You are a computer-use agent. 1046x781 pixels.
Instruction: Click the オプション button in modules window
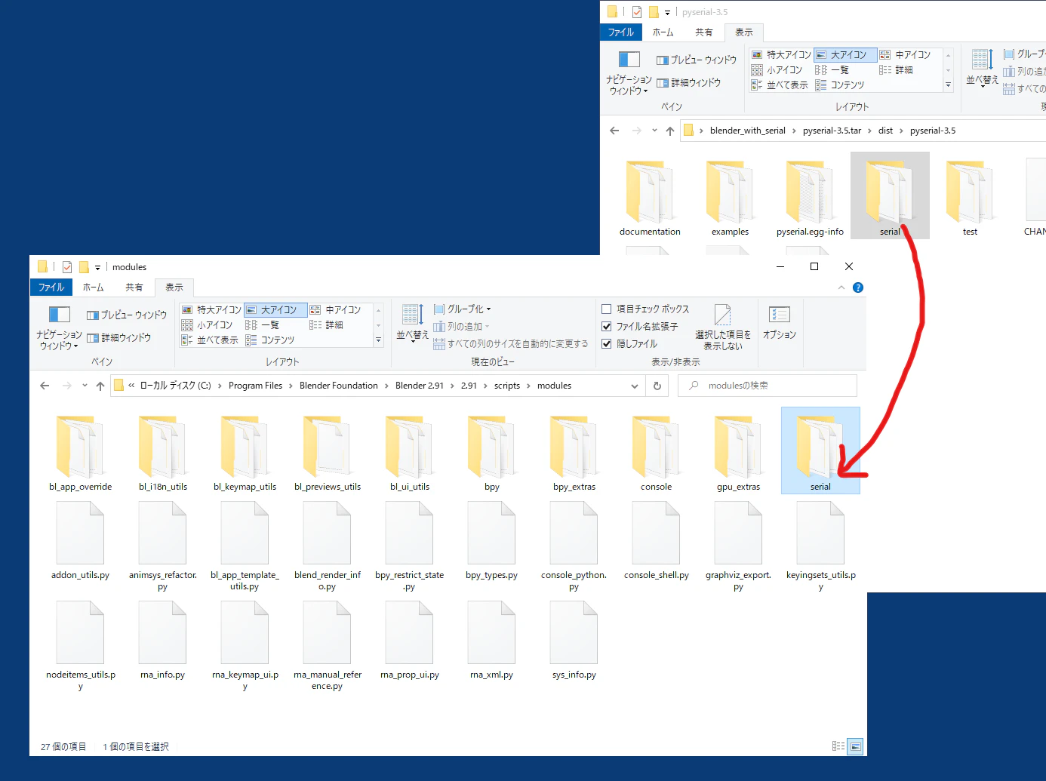click(x=779, y=324)
